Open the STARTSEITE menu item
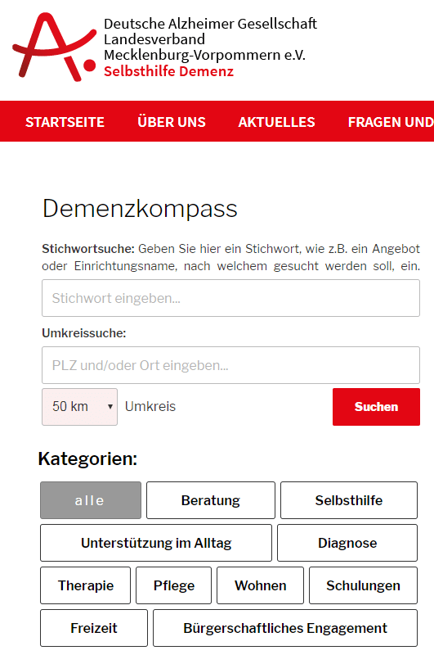The image size is (434, 664). (65, 122)
